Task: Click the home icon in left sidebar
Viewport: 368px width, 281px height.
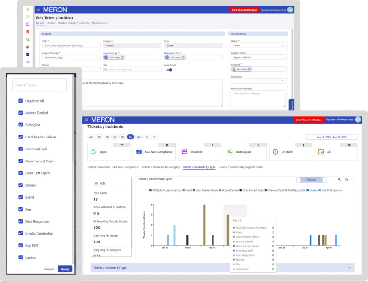Action: point(28,9)
